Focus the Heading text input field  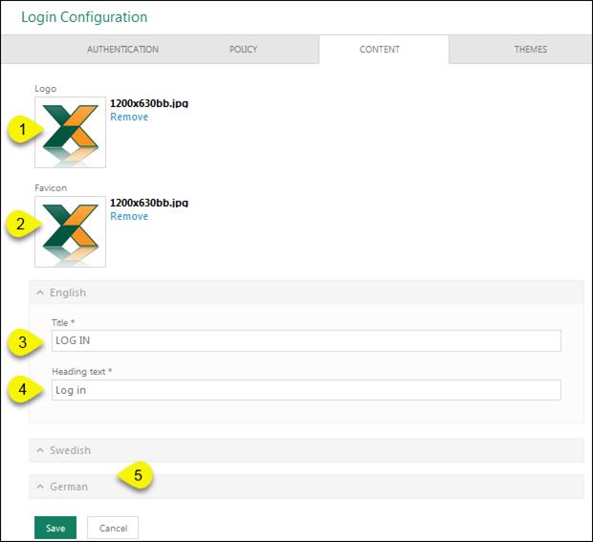tap(306, 390)
